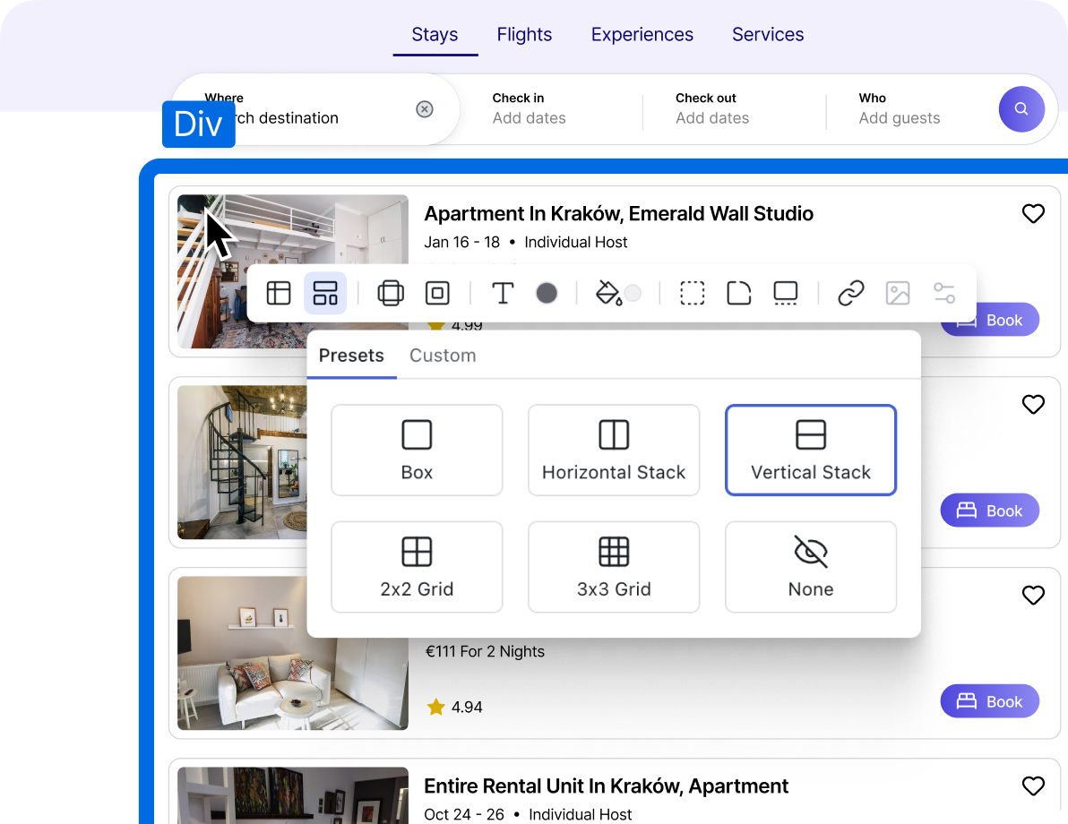Image resolution: width=1068 pixels, height=824 pixels.
Task: Click the Jan 16 - 18 dates text
Action: point(461,243)
